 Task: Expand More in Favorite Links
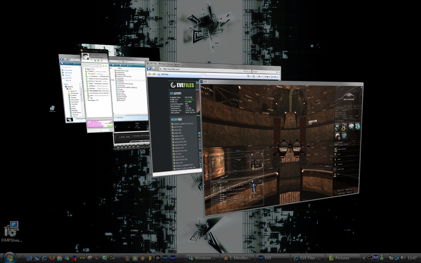pos(67,80)
